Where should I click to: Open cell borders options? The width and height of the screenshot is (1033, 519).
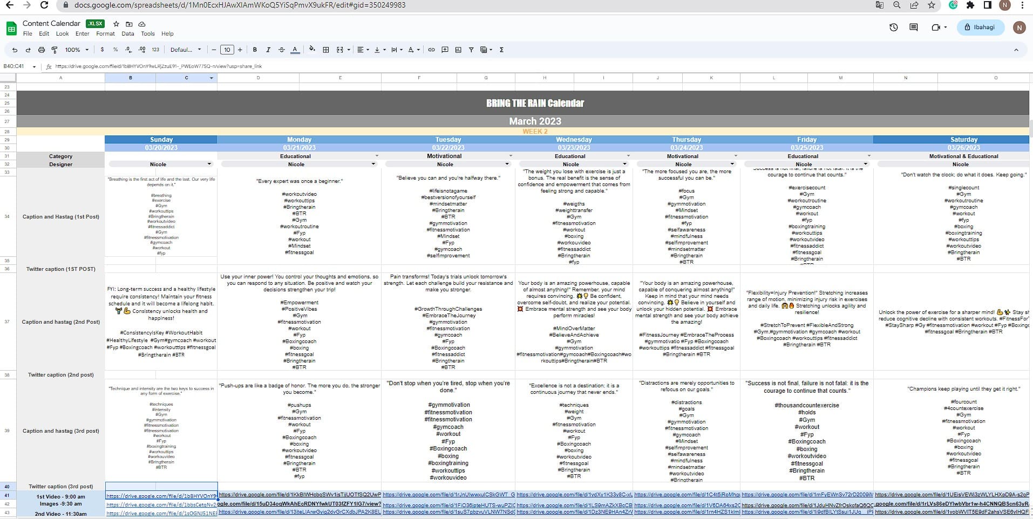point(326,50)
